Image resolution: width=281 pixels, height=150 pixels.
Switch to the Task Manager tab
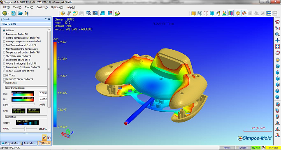point(28,143)
